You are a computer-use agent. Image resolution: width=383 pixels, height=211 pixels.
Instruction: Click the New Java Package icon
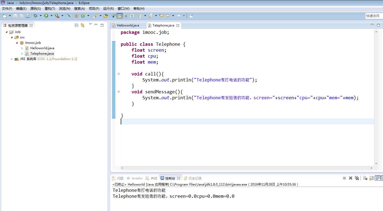[77, 16]
